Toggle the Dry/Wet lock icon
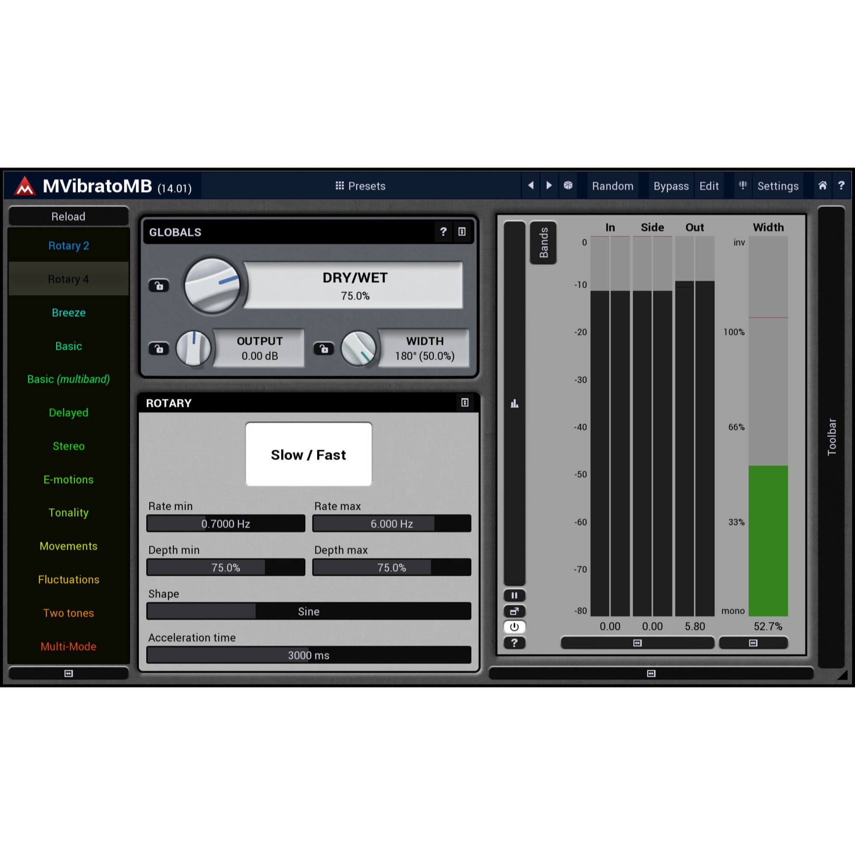855x855 pixels. (159, 286)
